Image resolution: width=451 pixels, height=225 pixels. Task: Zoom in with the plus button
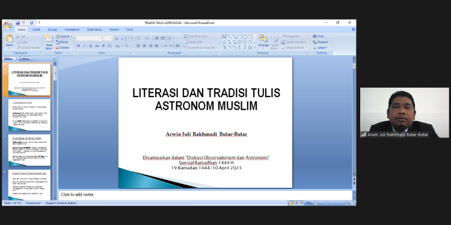coord(346,203)
